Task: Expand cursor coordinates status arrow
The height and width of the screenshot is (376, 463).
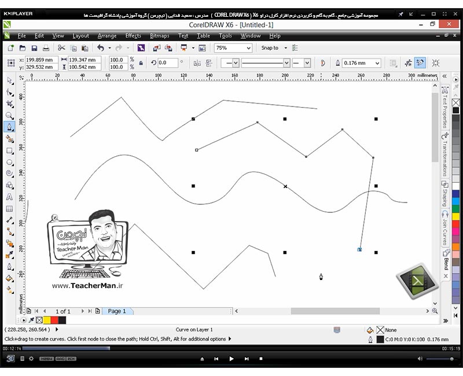Action: click(57, 329)
